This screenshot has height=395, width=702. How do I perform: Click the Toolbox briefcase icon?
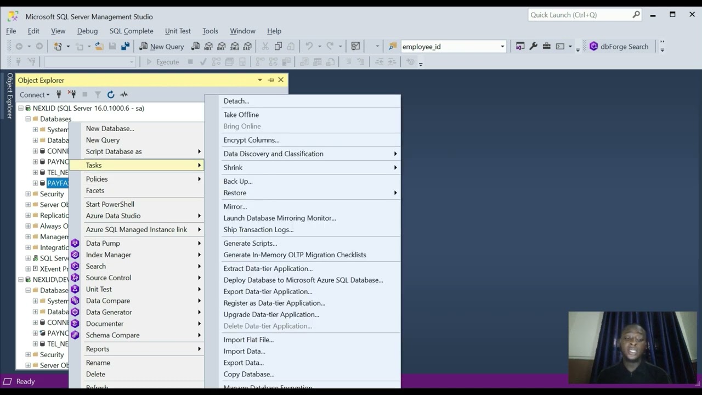click(546, 47)
